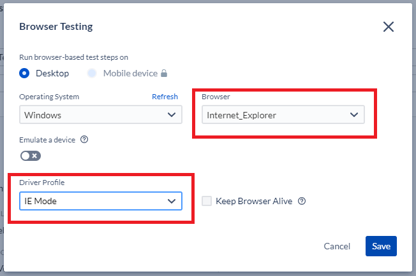This screenshot has width=416, height=276.
Task: Click the Desktop label text
Action: click(52, 74)
